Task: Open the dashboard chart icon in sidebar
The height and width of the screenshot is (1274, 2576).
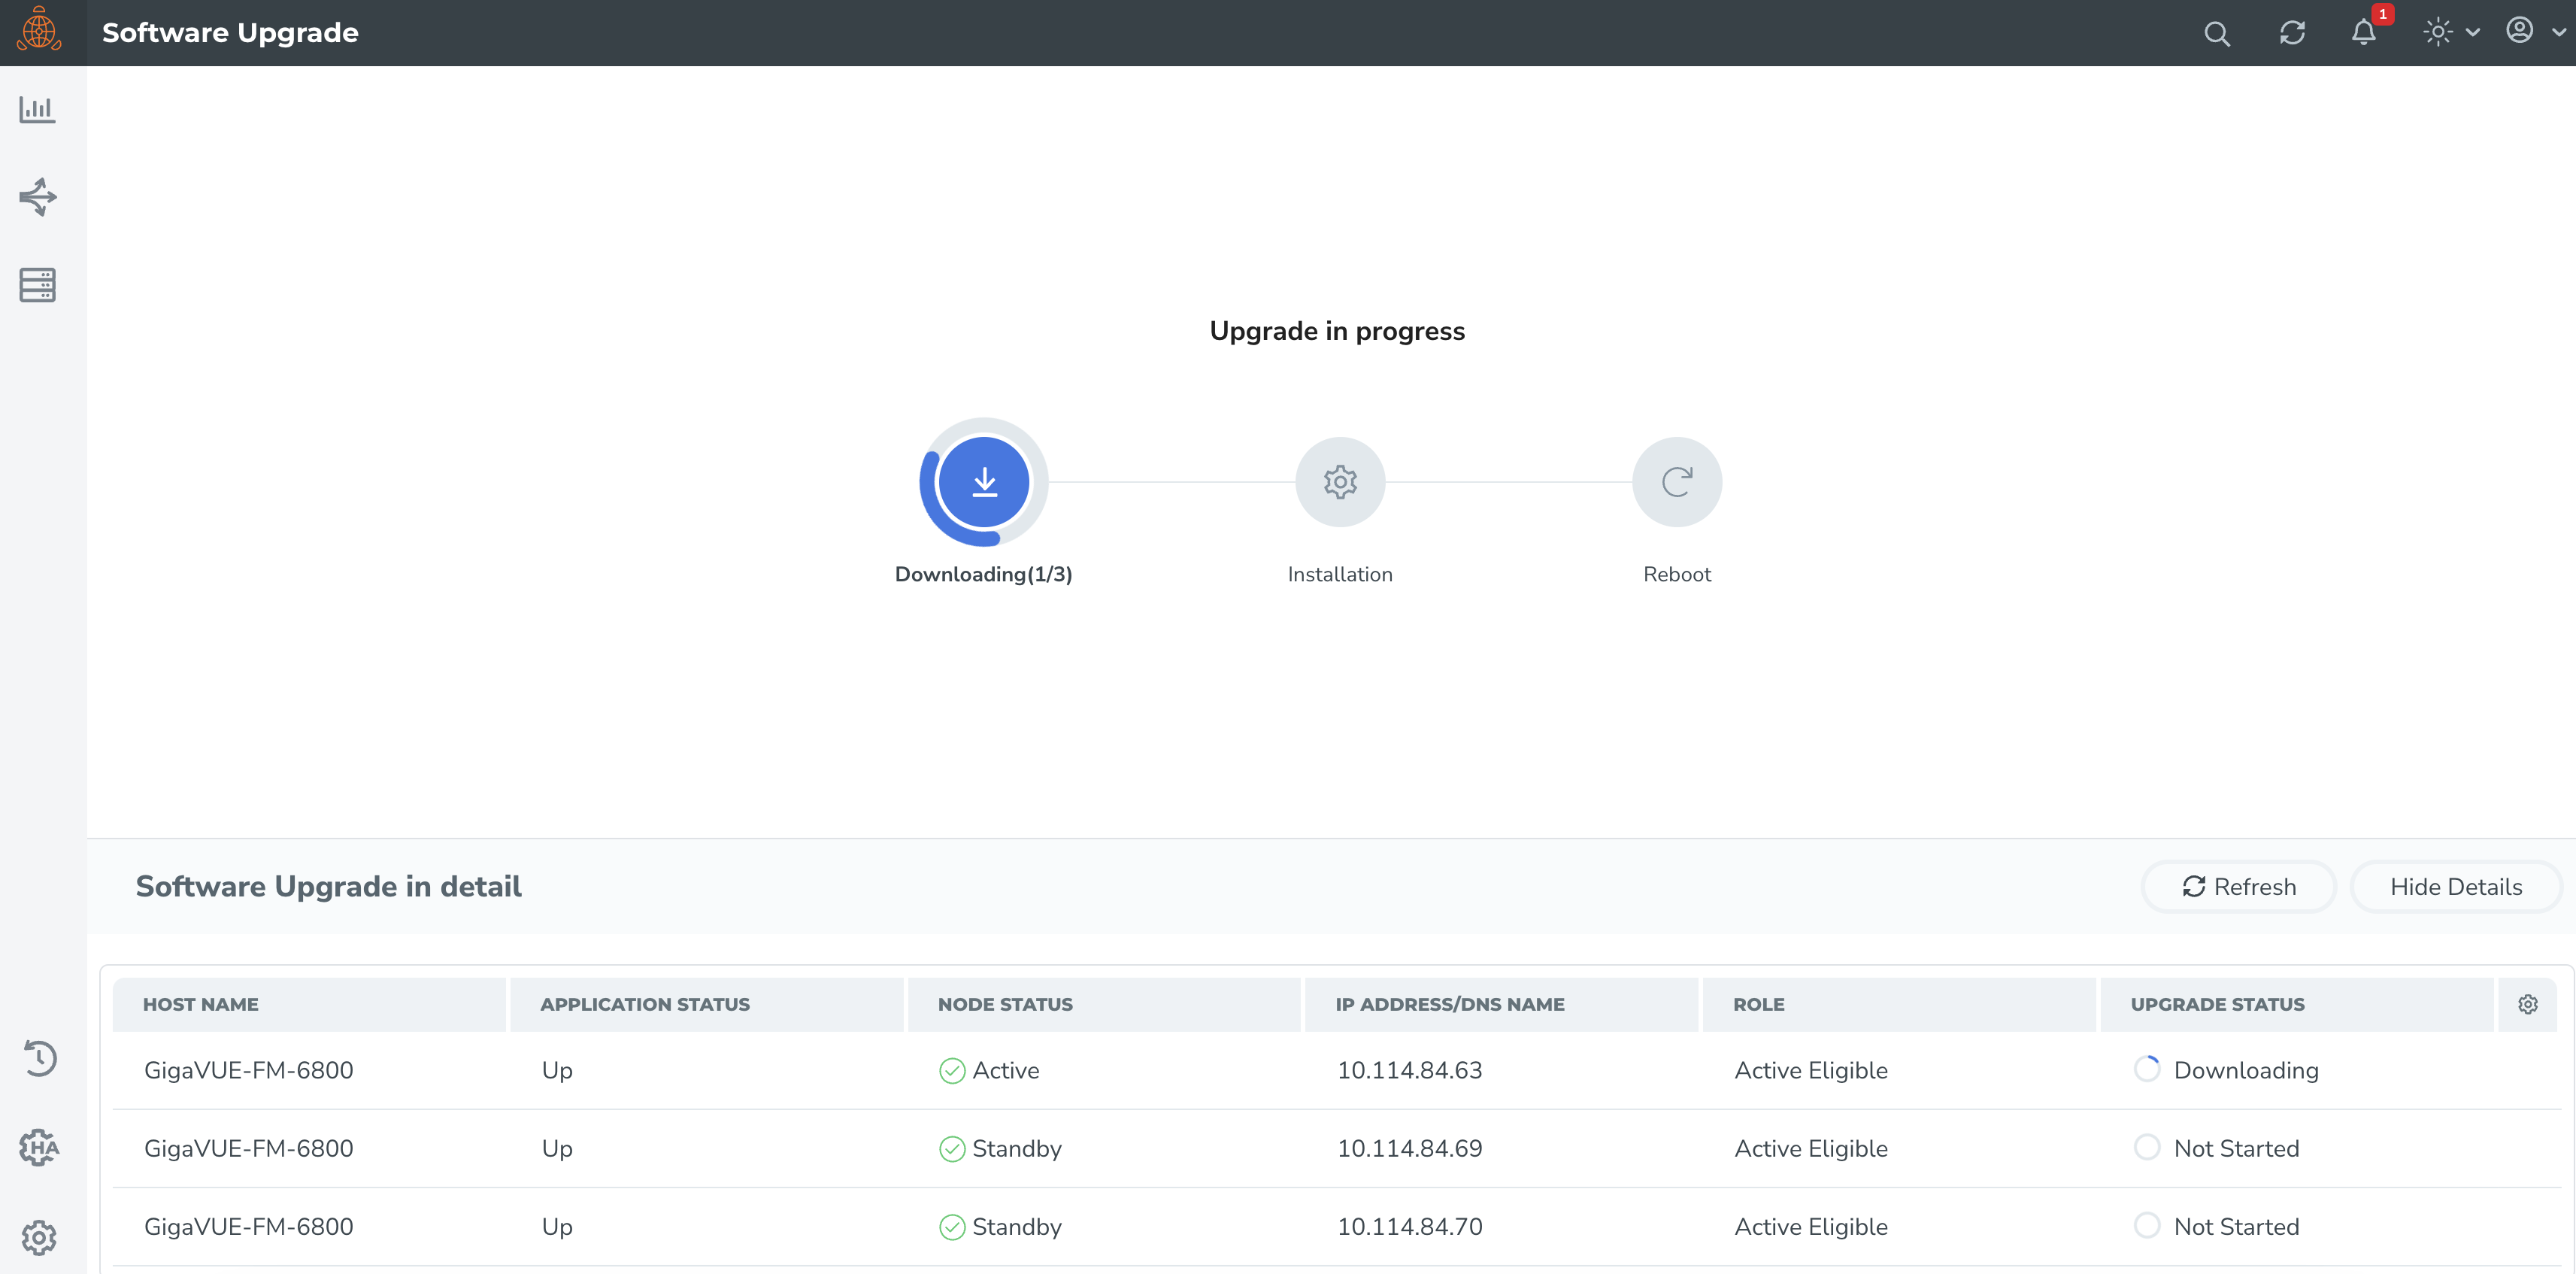Action: (x=37, y=109)
